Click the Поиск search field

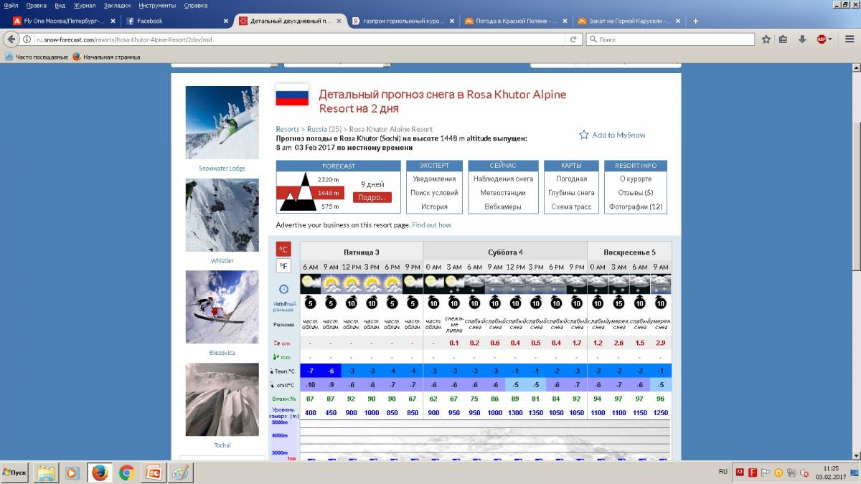point(670,39)
